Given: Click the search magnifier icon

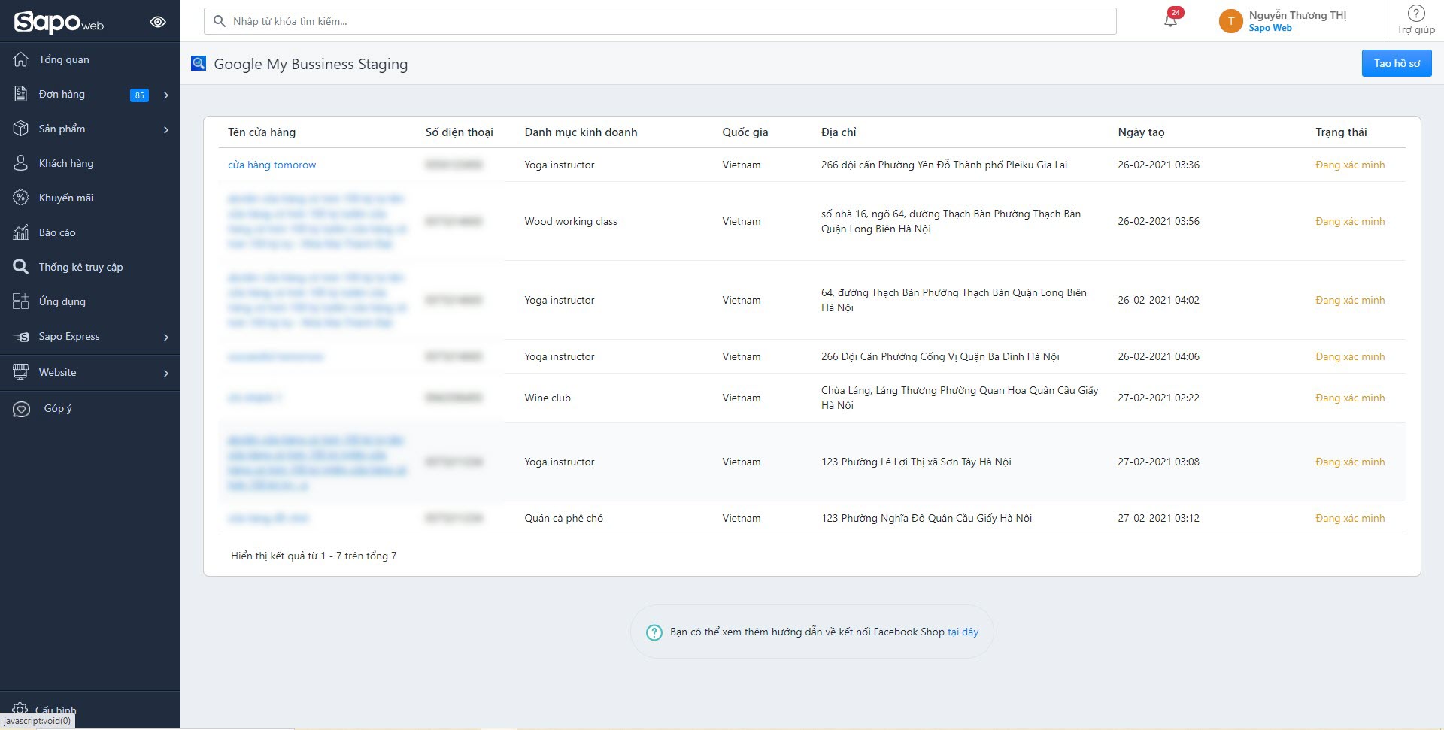Looking at the screenshot, I should pos(220,21).
